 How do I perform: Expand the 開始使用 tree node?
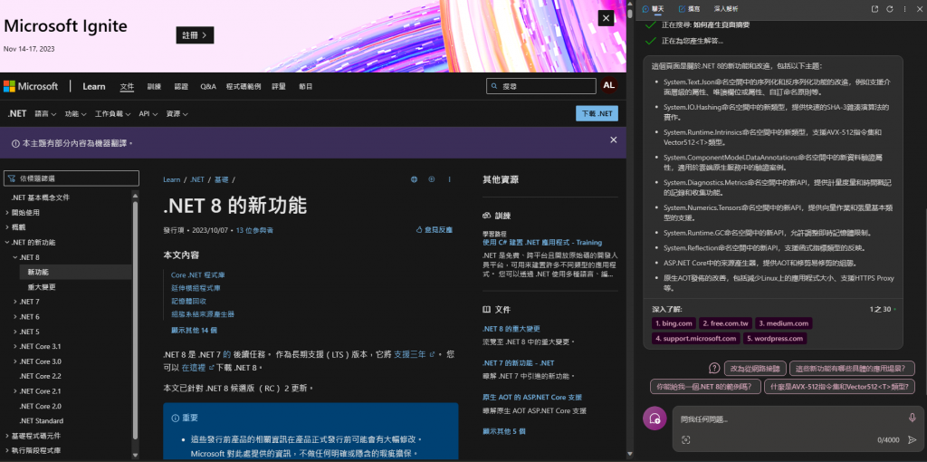7,212
